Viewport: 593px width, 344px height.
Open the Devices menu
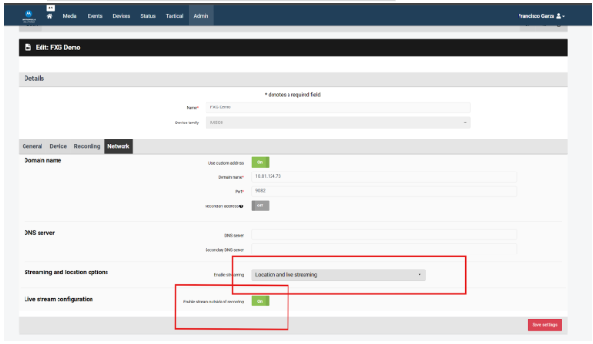[122, 16]
